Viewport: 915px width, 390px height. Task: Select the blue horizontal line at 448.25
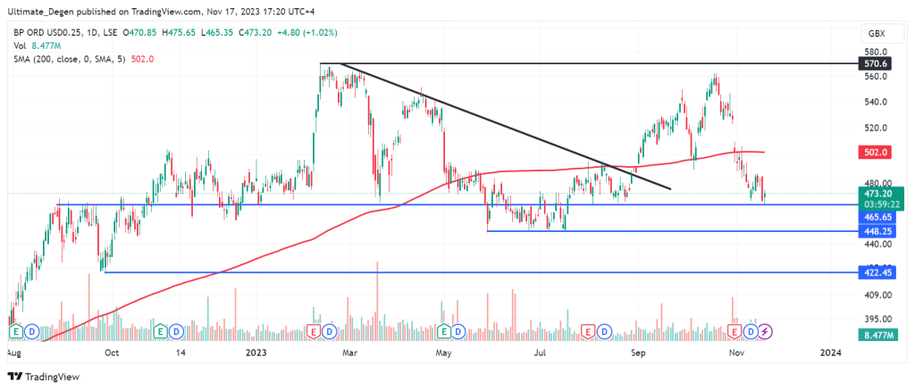[x=671, y=231]
